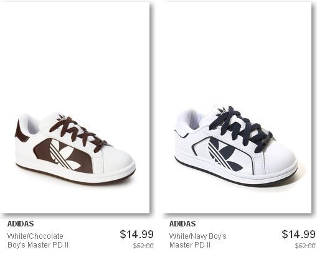Click the small trefoil on navy shoe tongue
The height and width of the screenshot is (260, 317).
(221, 111)
